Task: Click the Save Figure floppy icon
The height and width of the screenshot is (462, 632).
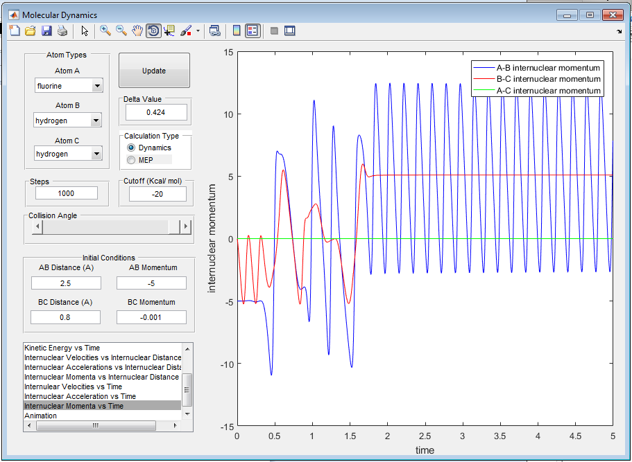Action: click(x=46, y=30)
